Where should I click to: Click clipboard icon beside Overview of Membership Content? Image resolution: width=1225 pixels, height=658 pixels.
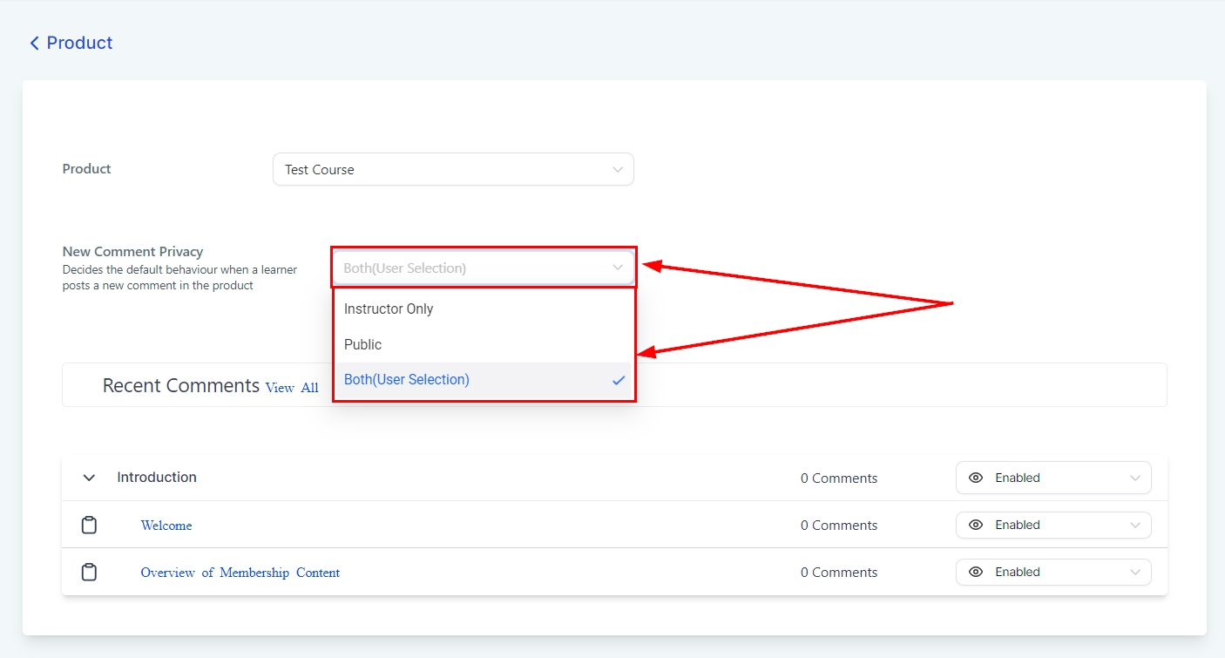pos(89,573)
